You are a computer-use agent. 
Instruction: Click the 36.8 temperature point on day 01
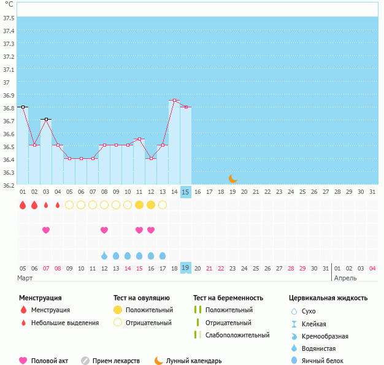click(x=23, y=107)
